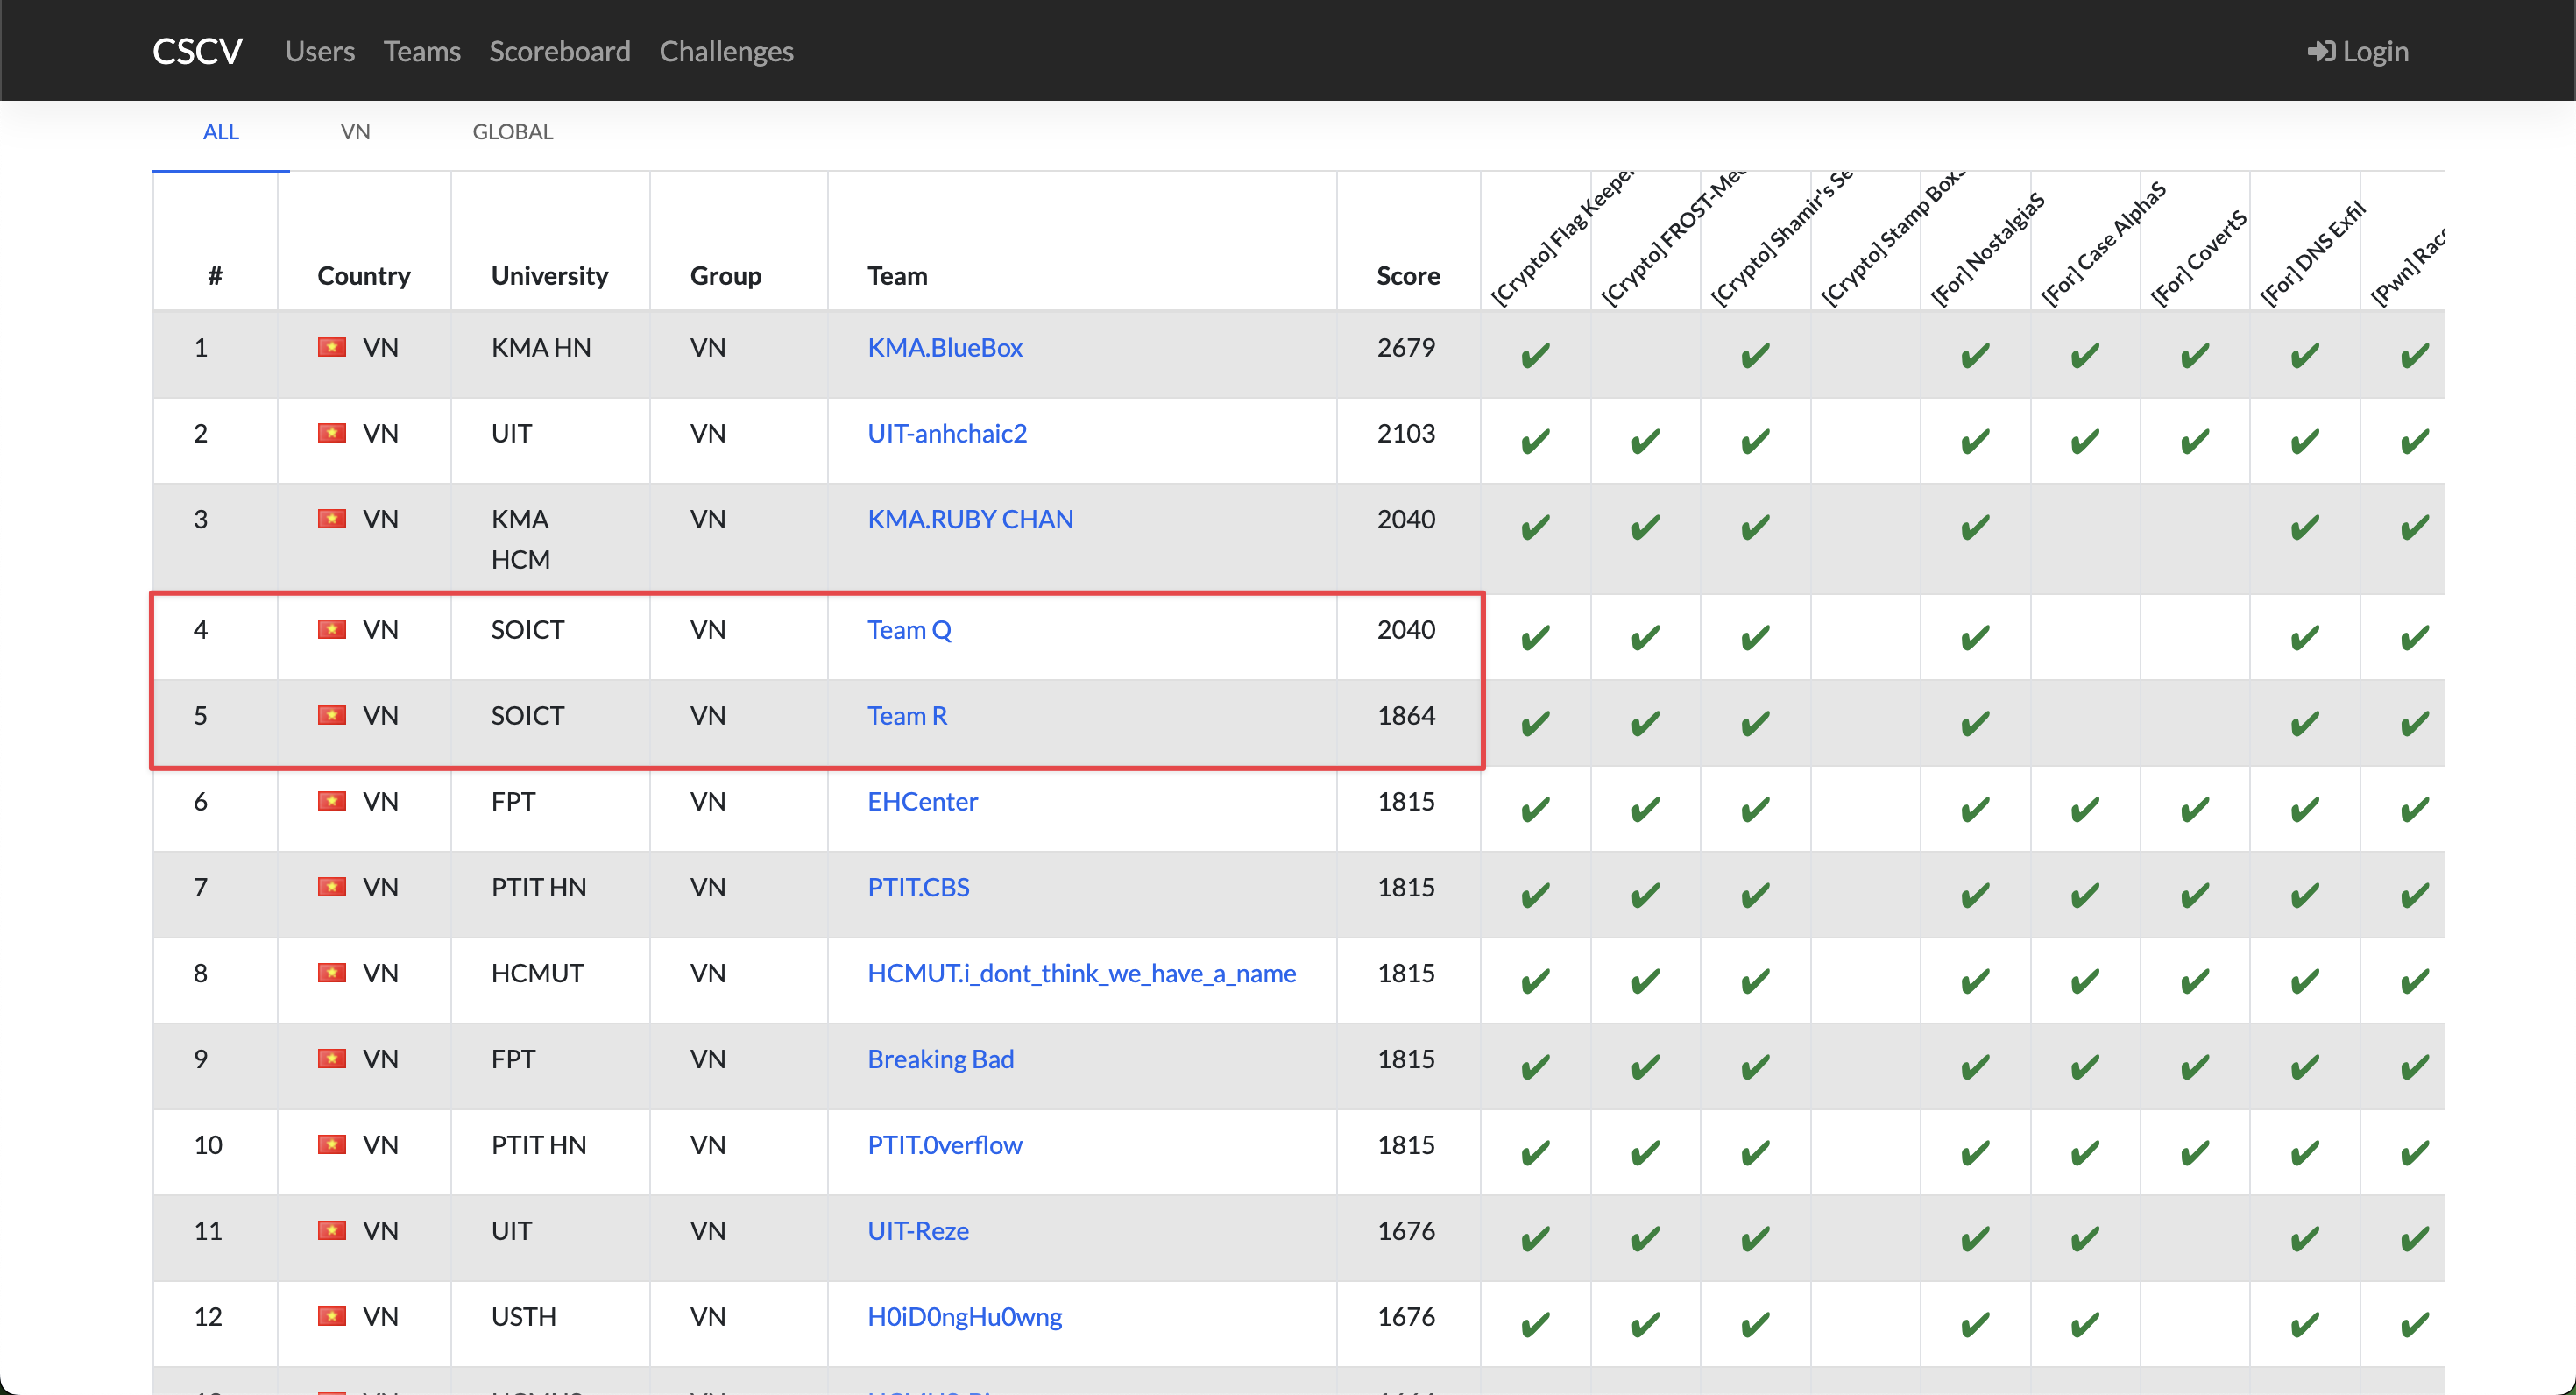This screenshot has height=1395, width=2576.
Task: Open the KMA.RUBY CHAN team link
Action: tap(970, 519)
